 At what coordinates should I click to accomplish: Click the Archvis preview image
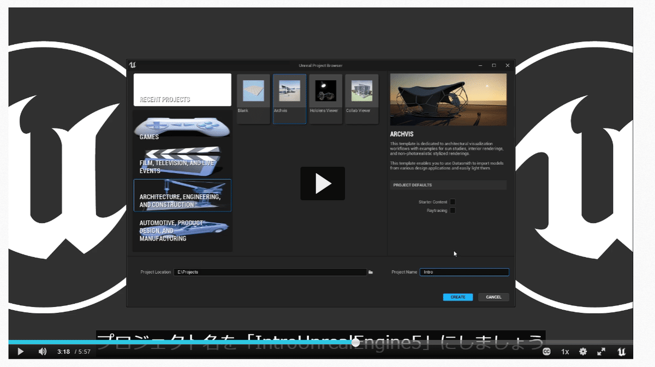click(448, 100)
